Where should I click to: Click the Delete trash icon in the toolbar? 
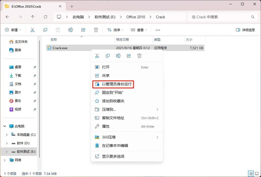(x=96, y=30)
